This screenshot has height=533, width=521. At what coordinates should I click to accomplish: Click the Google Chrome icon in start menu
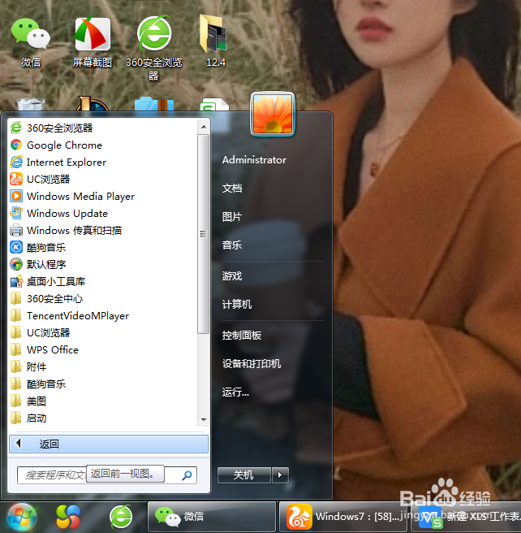(x=16, y=145)
